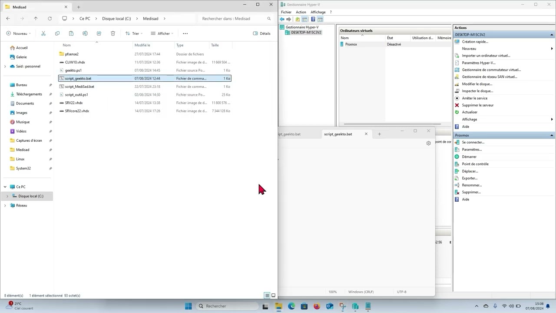Image resolution: width=556 pixels, height=313 pixels.
Task: Click the Task View taskbar icon
Action: pos(265,306)
